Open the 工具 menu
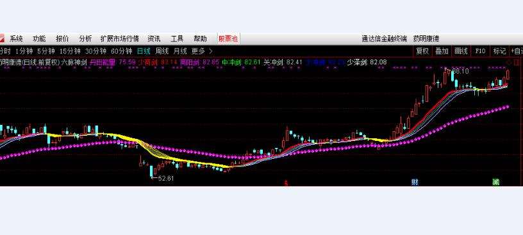523x235 pixels. point(177,38)
